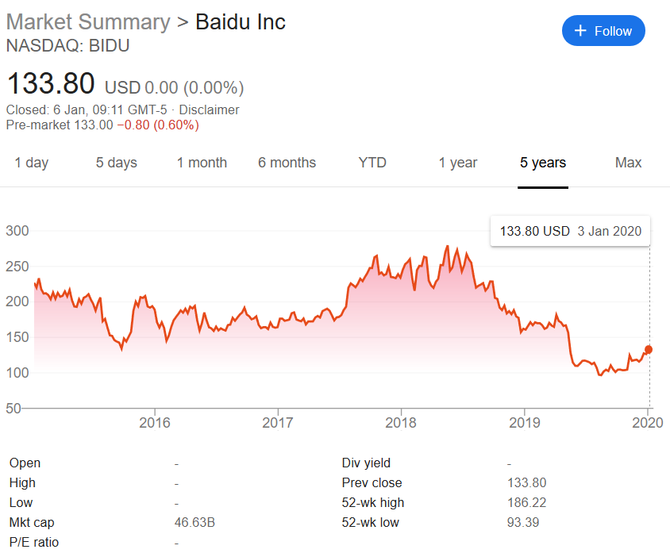Select the 5 days range tab
This screenshot has width=670, height=557.
[x=117, y=163]
